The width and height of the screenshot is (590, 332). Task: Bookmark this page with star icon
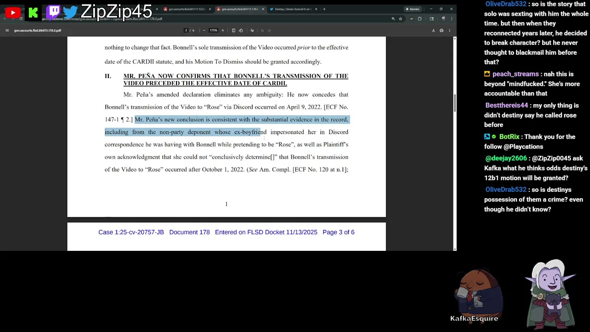pos(401,19)
